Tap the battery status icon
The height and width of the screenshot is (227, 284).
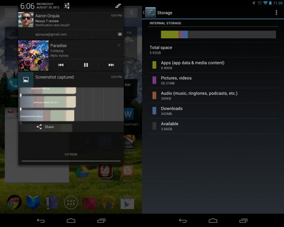click(x=270, y=3)
